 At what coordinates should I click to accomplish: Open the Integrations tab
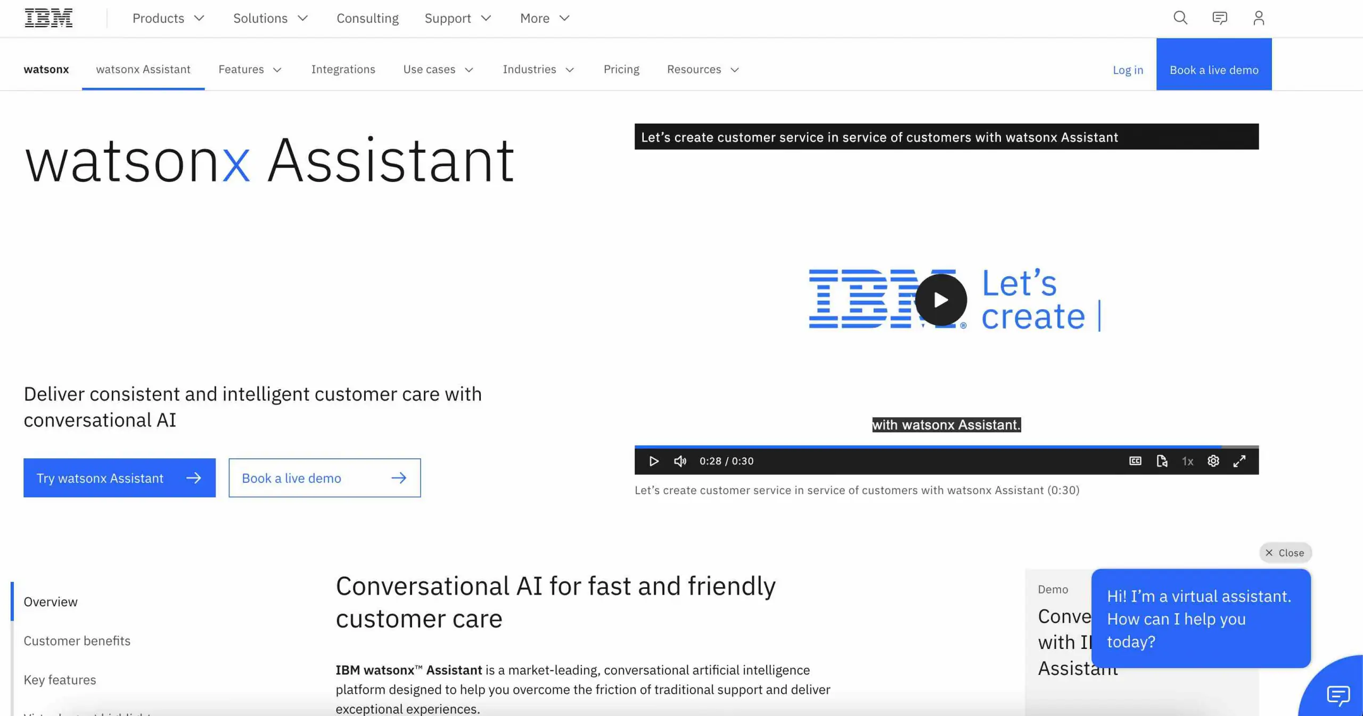343,69
